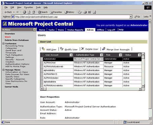Image resolution: width=153 pixels, height=125 pixels.
Task: Open Add to Home Page link
Action: coord(15,67)
